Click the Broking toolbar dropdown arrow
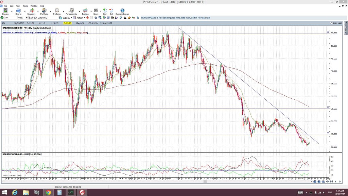348x196 pixels. coord(91,11)
